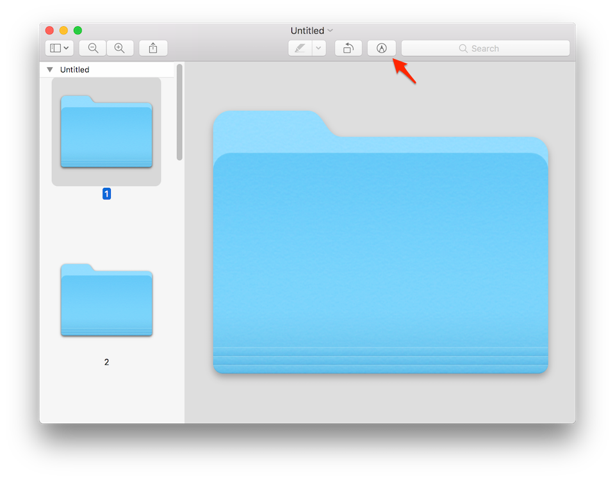The width and height of the screenshot is (615, 480).
Task: Select page 1 thumbnail
Action: coord(106,132)
